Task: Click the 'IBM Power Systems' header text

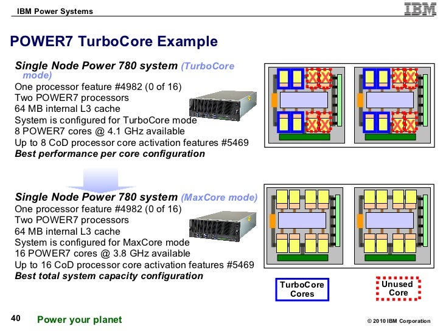Action: pos(55,12)
